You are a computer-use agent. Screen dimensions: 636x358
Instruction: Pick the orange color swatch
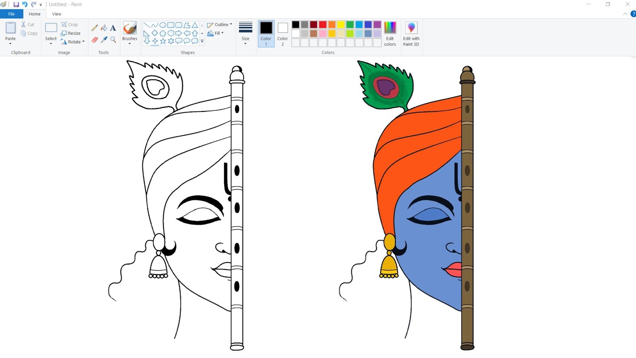point(332,25)
